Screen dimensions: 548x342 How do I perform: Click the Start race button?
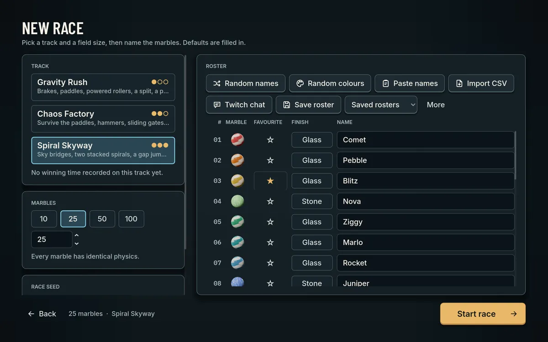483,314
